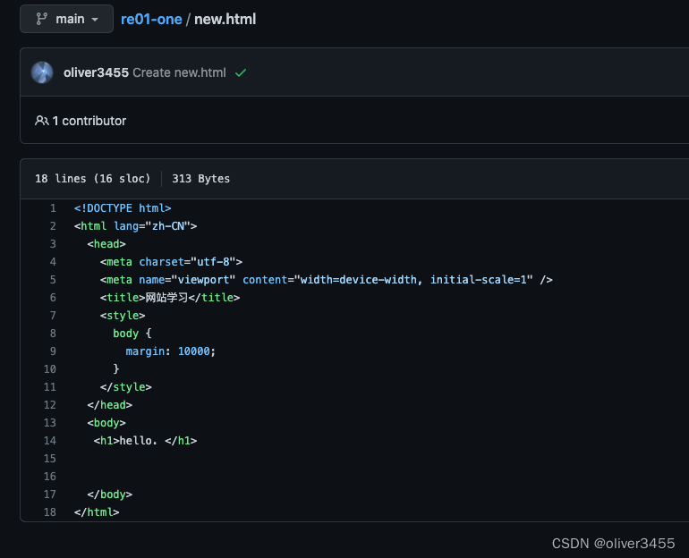Viewport: 689px width, 558px height.
Task: Click the '313 Bytes' file size text
Action: [x=200, y=179]
